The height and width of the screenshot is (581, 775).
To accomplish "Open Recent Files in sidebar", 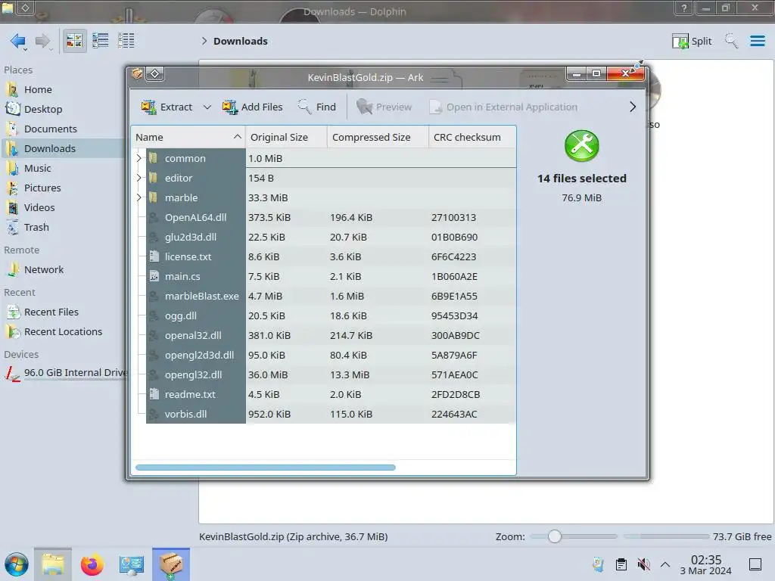I will (64, 312).
